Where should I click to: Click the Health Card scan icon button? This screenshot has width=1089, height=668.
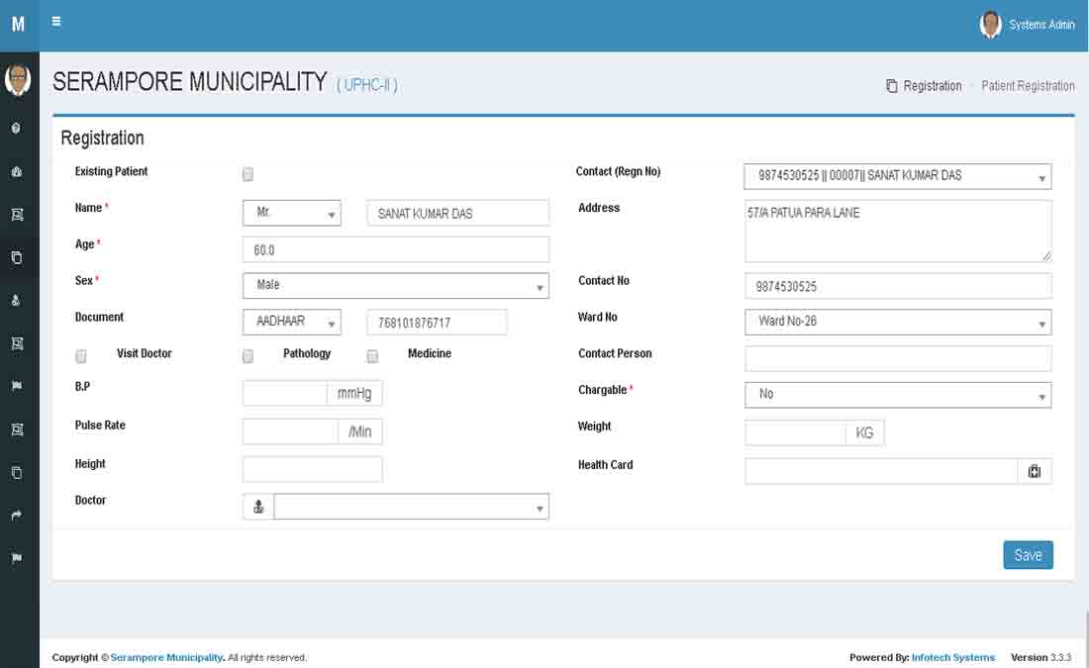pos(1035,472)
